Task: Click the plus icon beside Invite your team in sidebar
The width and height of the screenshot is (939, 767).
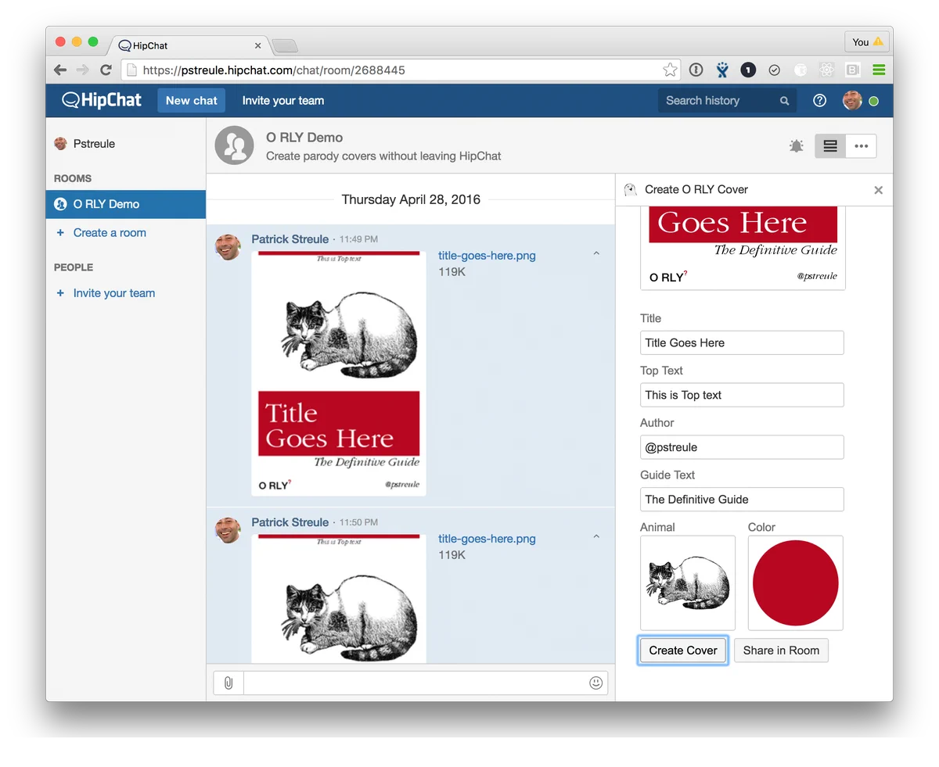Action: click(x=60, y=292)
